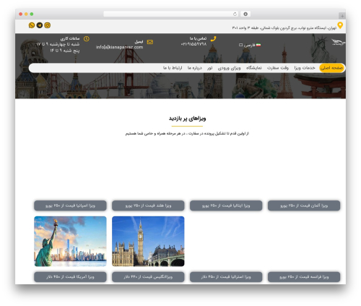Click the browser new tab plus button
361x306 pixels.
[342, 16]
